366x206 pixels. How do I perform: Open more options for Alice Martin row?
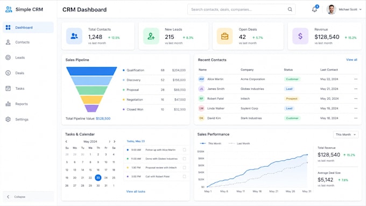356,79
